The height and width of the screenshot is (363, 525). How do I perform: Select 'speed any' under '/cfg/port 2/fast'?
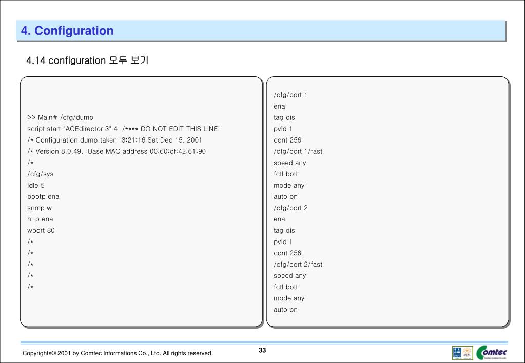[x=289, y=276]
